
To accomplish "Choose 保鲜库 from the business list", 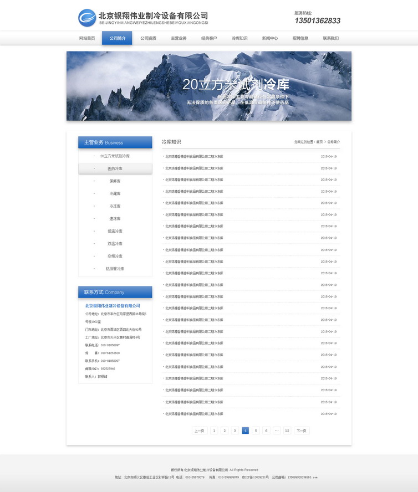I will pyautogui.click(x=115, y=181).
